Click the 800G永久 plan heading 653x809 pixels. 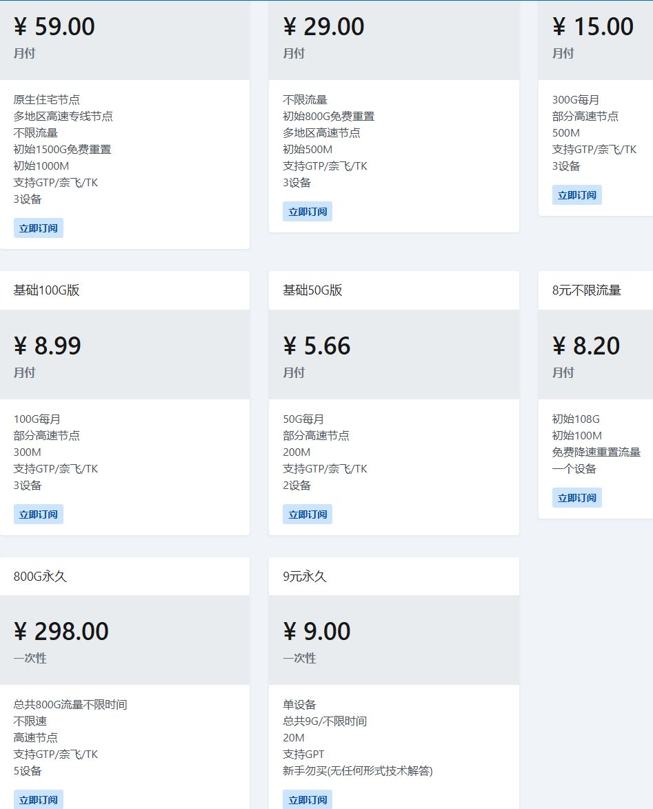click(x=40, y=577)
